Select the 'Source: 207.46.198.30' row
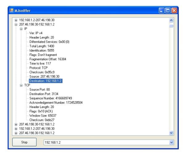The width and height of the screenshot is (185, 155). coord(44,76)
